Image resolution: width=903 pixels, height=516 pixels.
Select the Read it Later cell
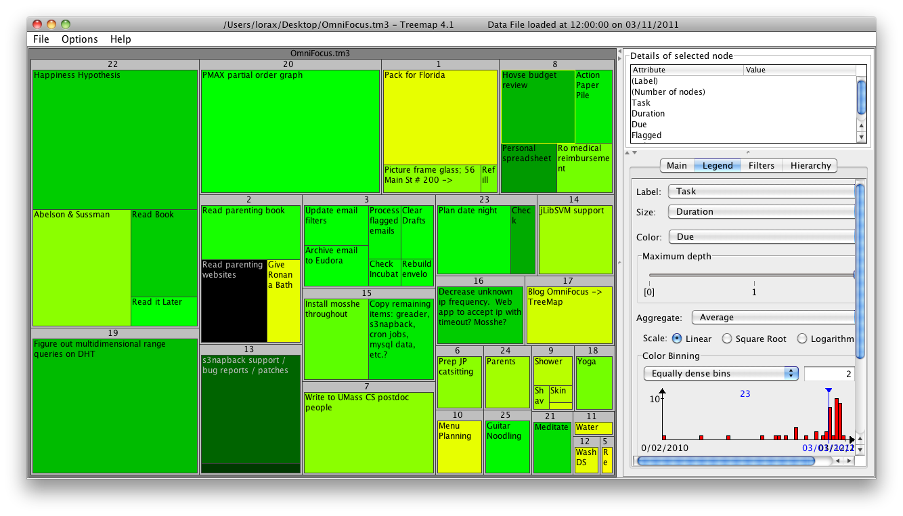point(164,311)
